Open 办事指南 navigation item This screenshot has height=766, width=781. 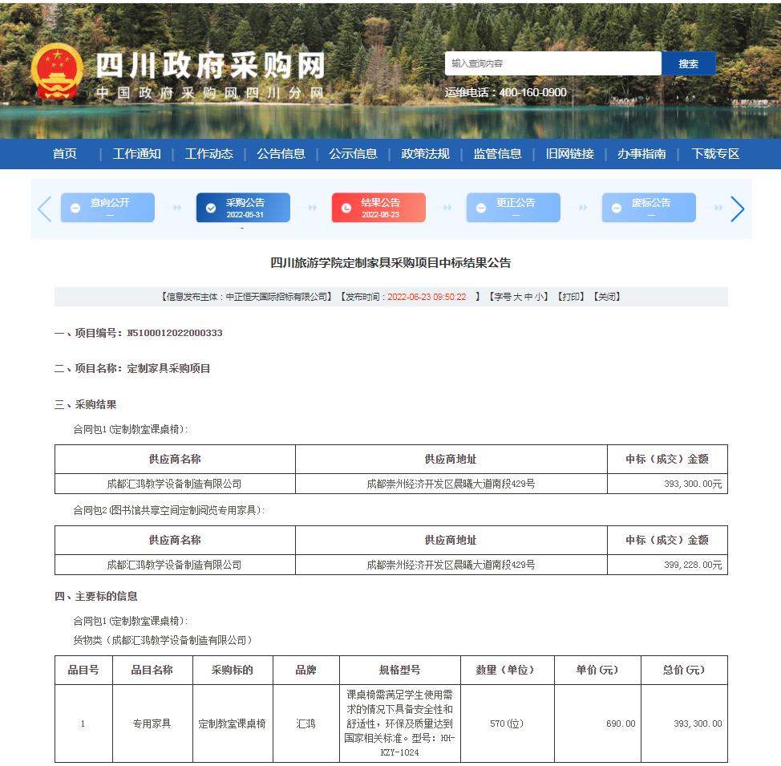tap(641, 153)
